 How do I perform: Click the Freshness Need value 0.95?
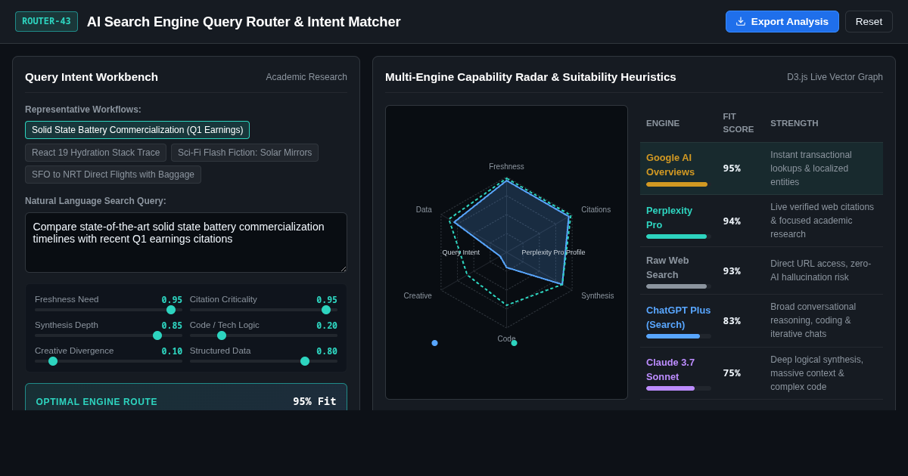[172, 300]
